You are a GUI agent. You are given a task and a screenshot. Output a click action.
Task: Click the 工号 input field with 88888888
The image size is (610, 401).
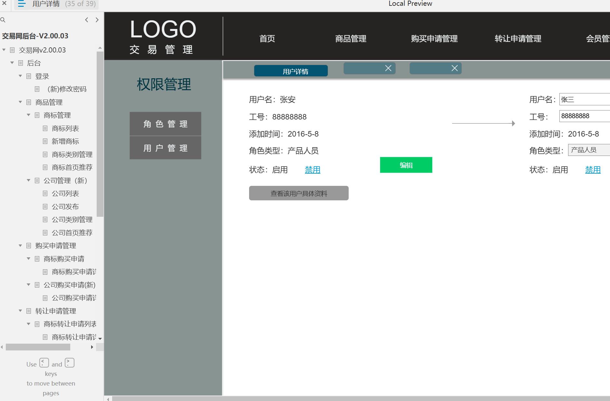pyautogui.click(x=585, y=116)
